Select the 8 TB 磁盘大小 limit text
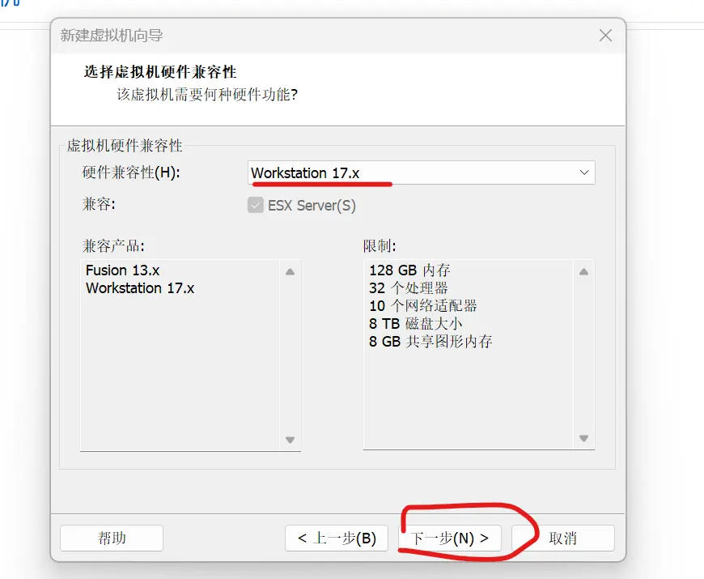This screenshot has width=704, height=579. [x=414, y=323]
